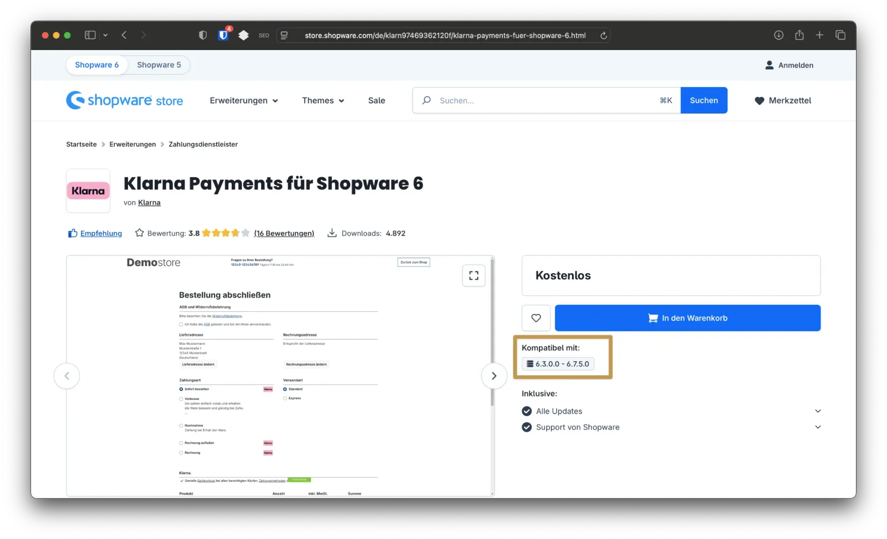Expand the Alle Updates section
The image size is (887, 539).
818,411
